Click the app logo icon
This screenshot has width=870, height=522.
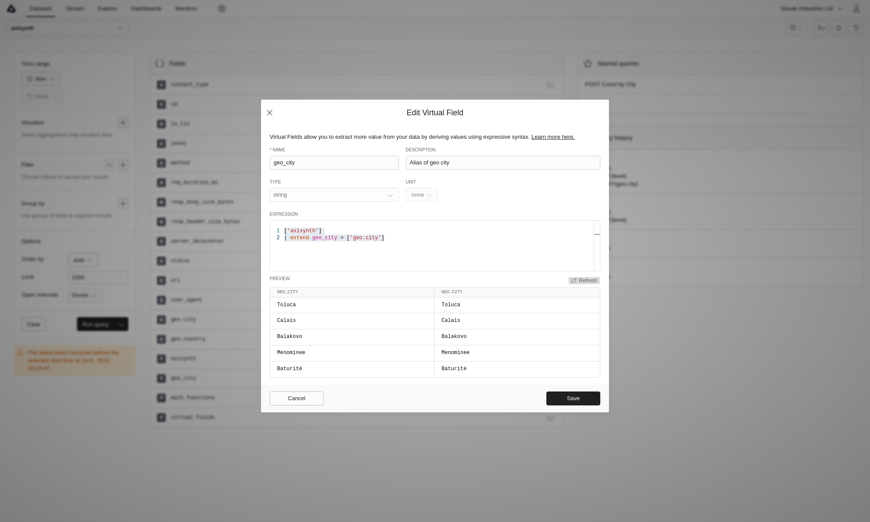point(11,9)
